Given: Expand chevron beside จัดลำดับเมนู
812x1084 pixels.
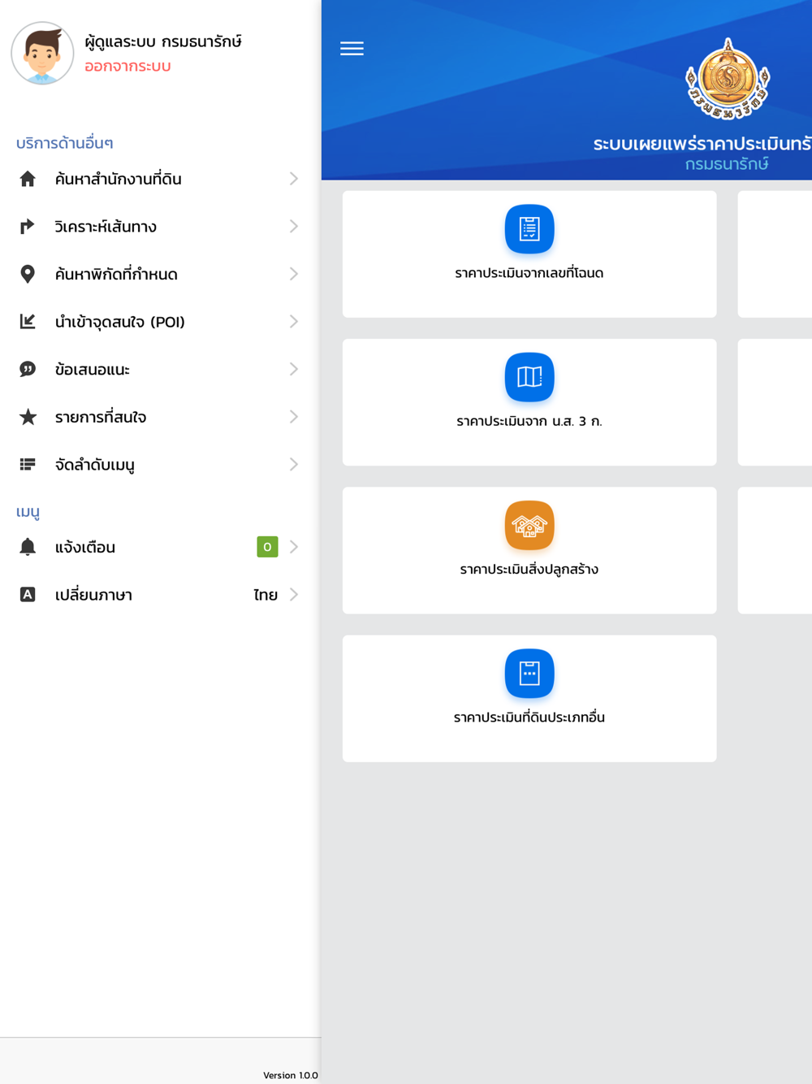Looking at the screenshot, I should pyautogui.click(x=294, y=465).
